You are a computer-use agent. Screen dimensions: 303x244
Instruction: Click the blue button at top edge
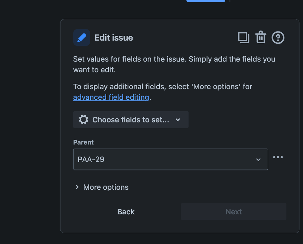click(x=206, y=1)
